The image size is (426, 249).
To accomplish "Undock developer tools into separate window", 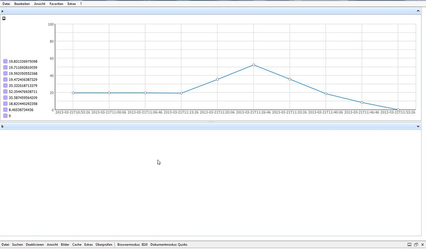I will tap(416, 245).
